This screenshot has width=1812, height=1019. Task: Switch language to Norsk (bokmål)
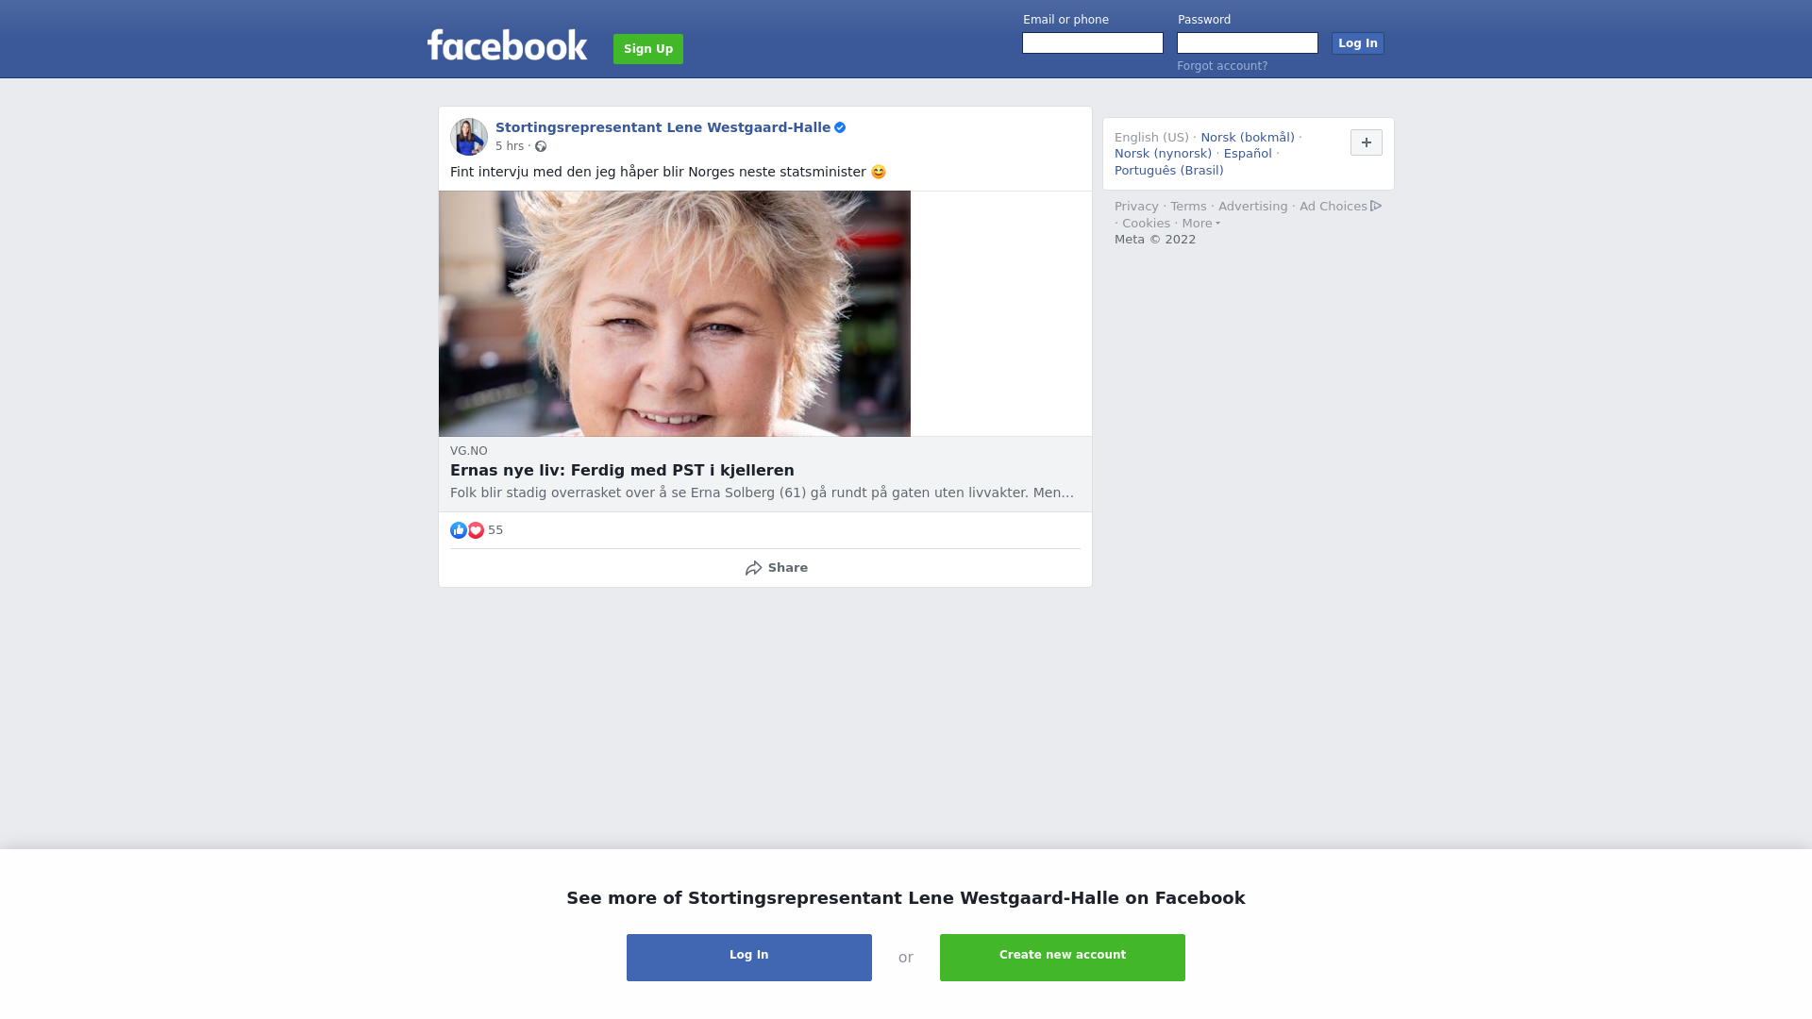click(1248, 138)
